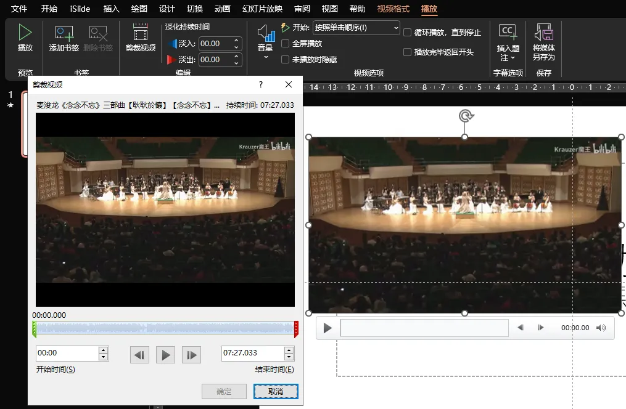626x409 pixels.
Task: Switch to the 视频格式 tab
Action: 393,9
